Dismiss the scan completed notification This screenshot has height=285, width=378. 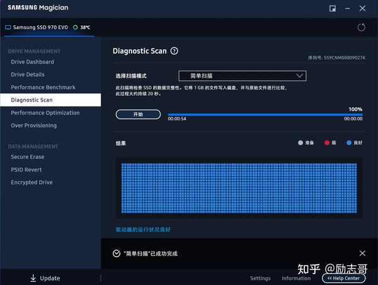362,253
